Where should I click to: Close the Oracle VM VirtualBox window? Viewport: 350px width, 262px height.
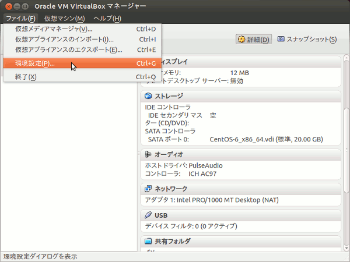[x=8, y=6]
